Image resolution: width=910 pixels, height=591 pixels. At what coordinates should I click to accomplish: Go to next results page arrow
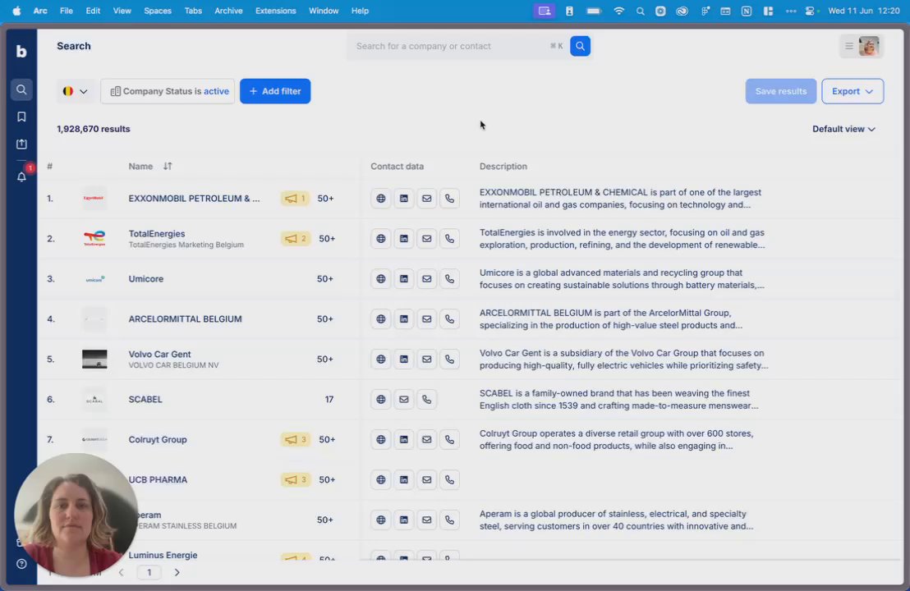[x=177, y=572]
